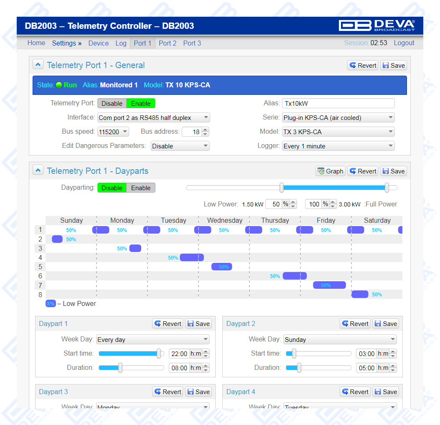440x425 pixels.
Task: Click the Alias text field
Action: tap(338, 103)
